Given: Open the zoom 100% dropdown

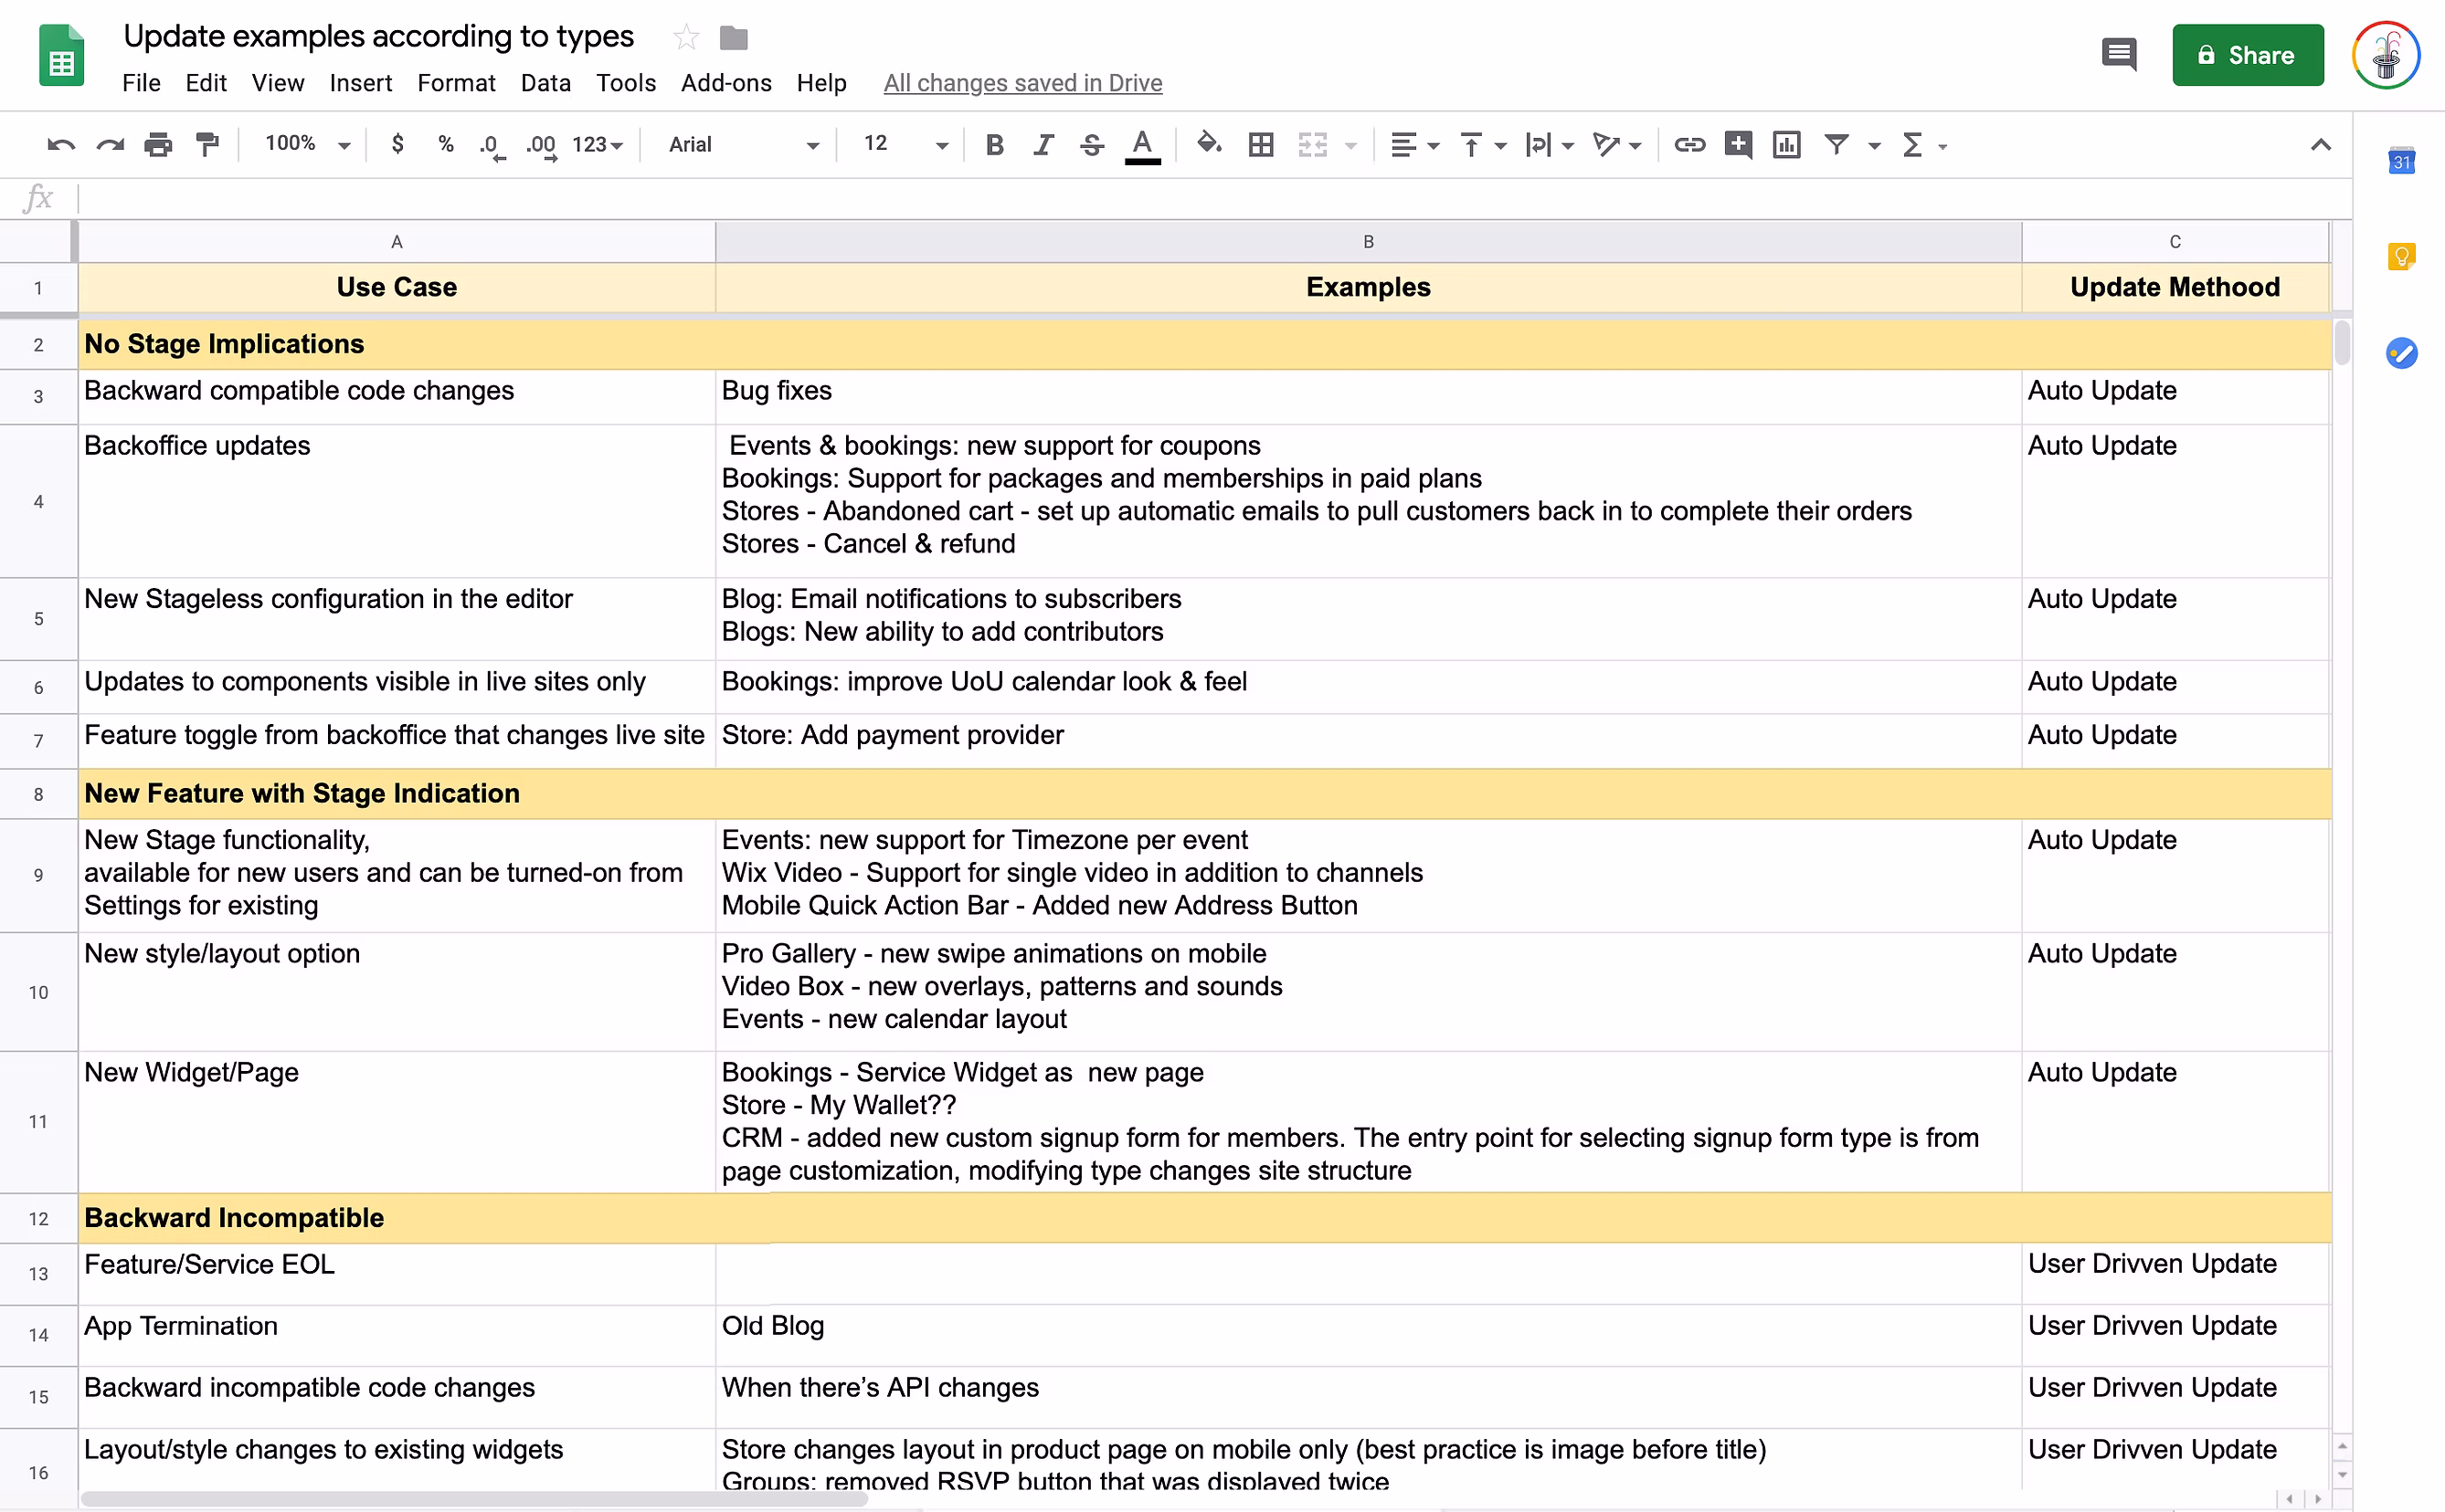Looking at the screenshot, I should tap(308, 144).
